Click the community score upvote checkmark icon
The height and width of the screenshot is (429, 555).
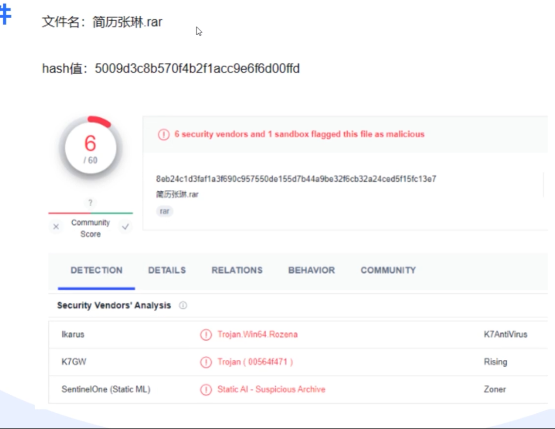coord(125,227)
